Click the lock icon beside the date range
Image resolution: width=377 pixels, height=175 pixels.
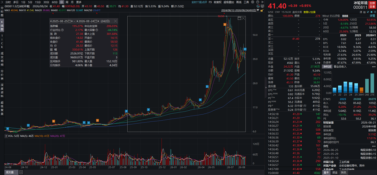(x=262, y=10)
